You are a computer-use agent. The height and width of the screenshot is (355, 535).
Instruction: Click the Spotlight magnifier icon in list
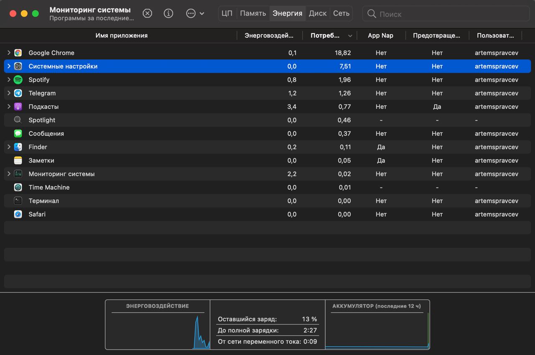click(18, 120)
